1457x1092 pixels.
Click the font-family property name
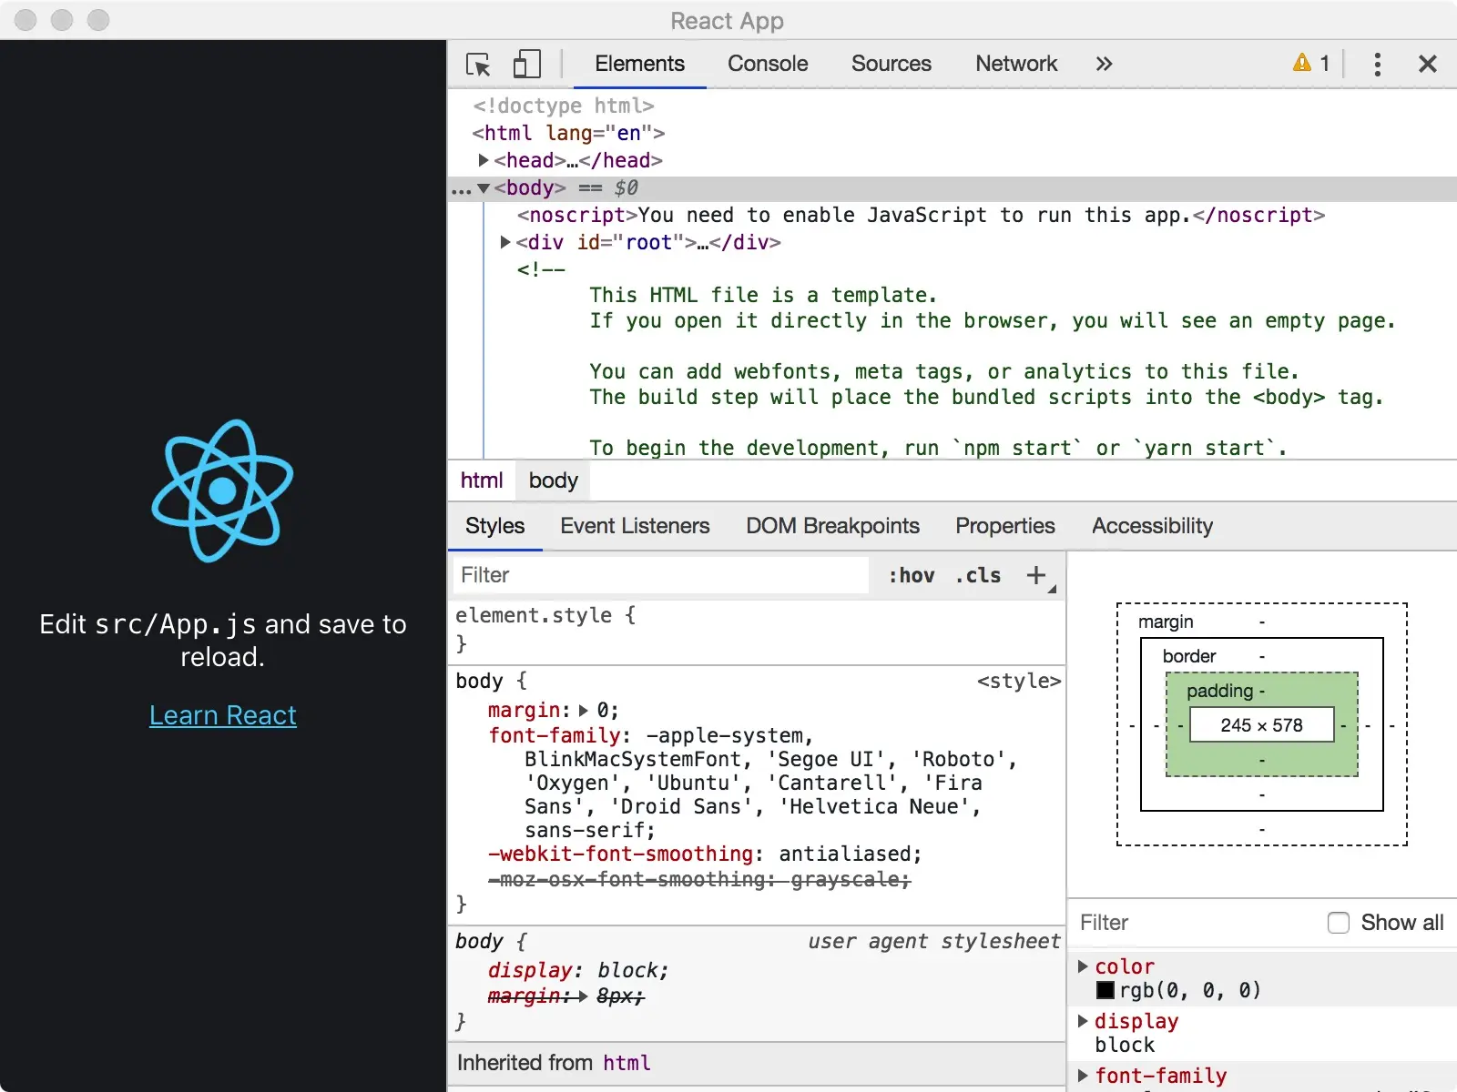click(x=555, y=735)
